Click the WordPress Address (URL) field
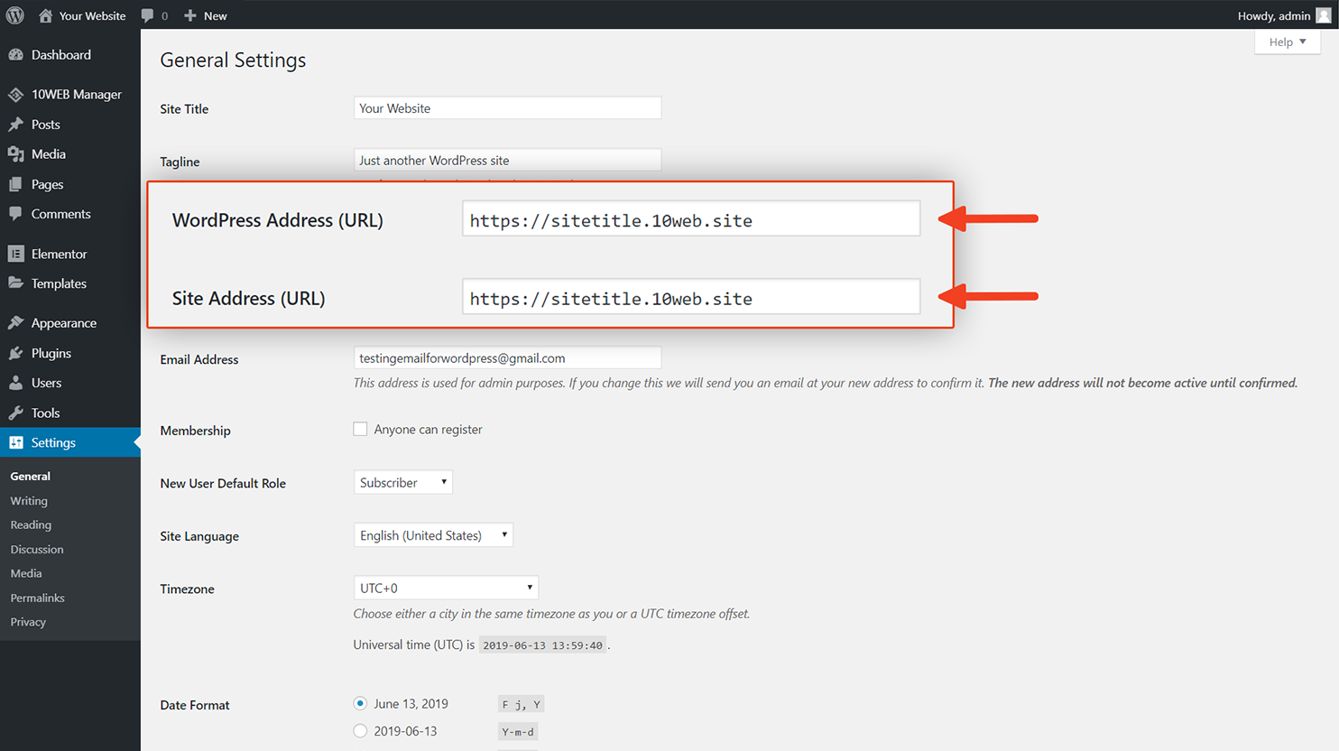 coord(691,218)
